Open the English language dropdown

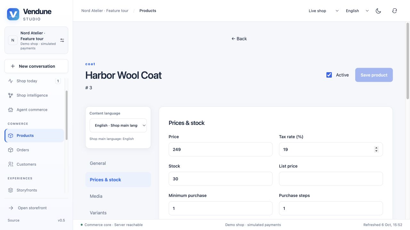357,11
